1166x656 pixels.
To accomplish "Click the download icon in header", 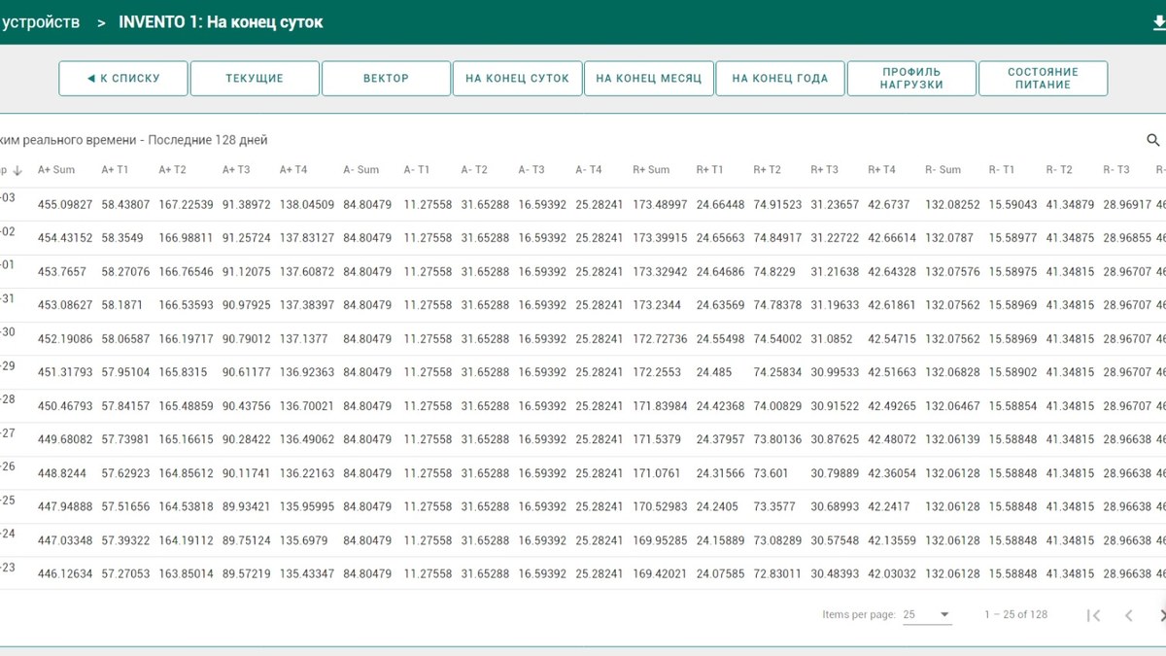I will tap(1159, 22).
